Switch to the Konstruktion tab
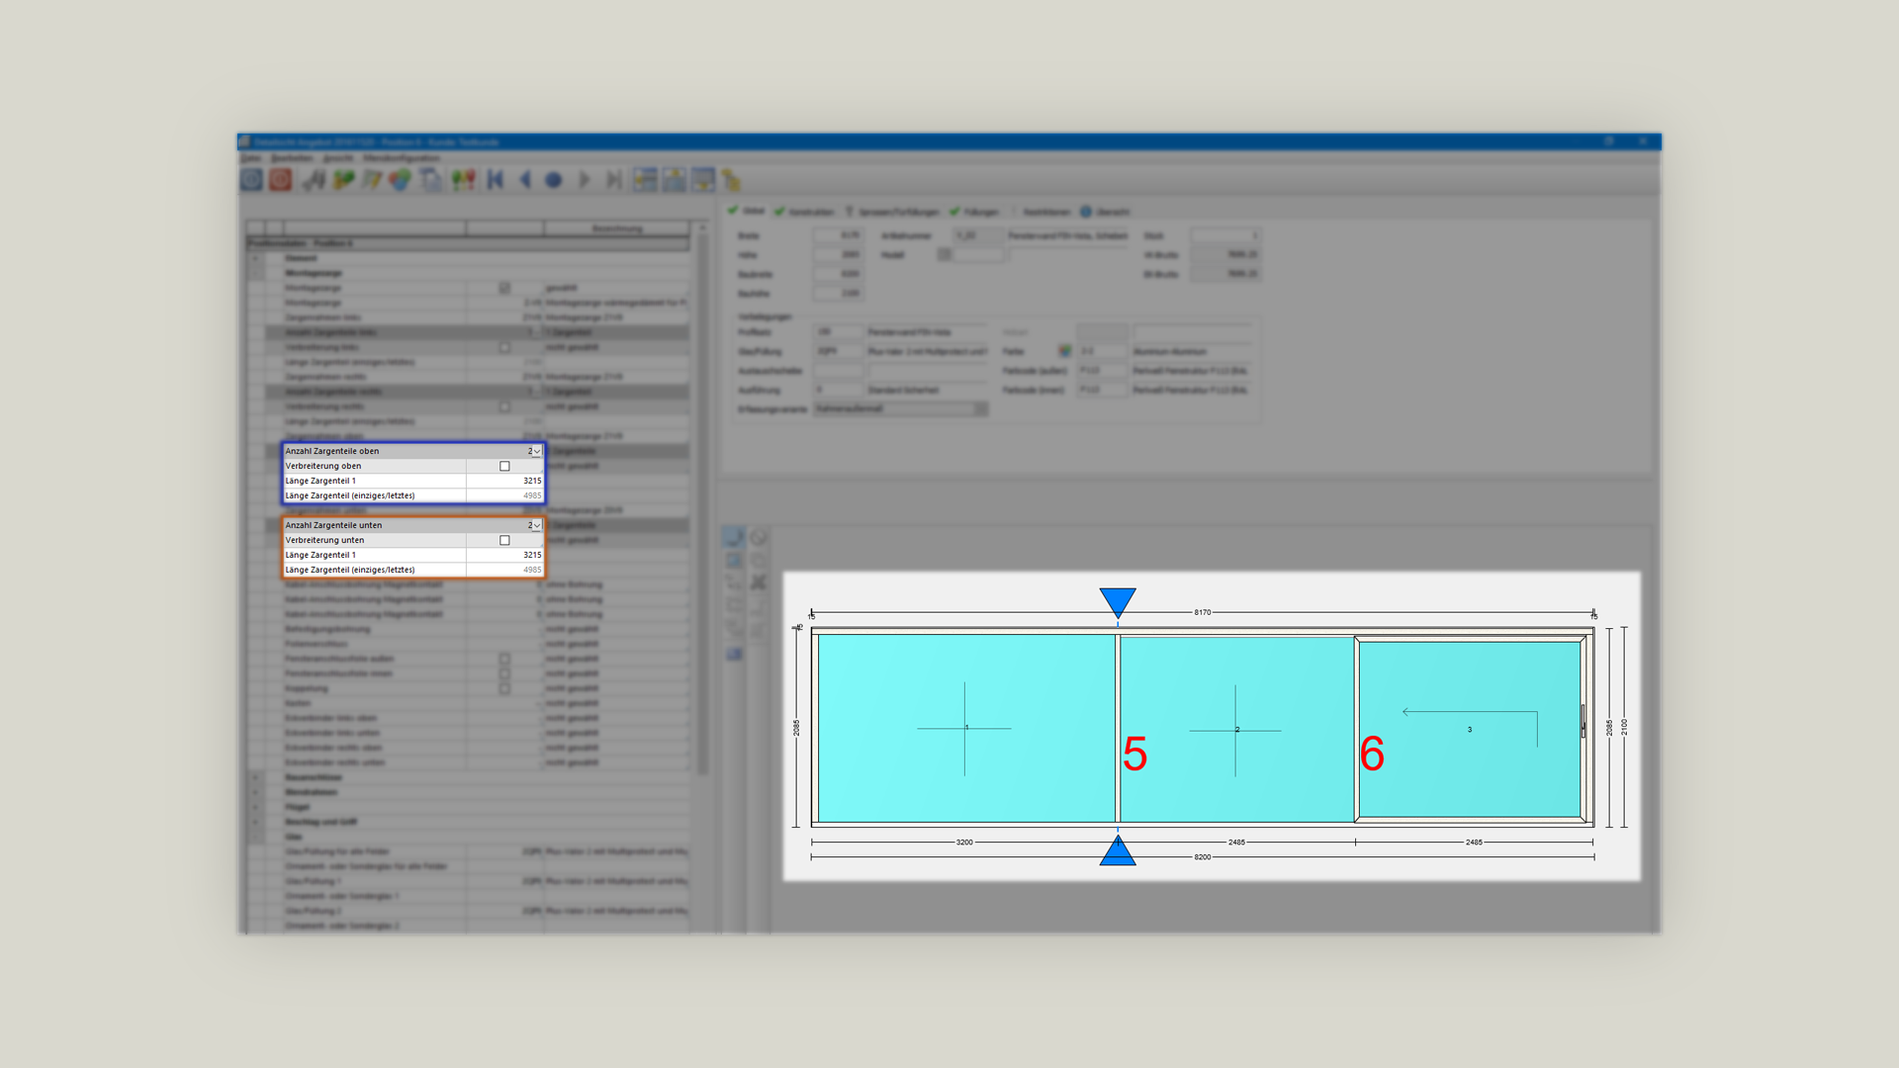Screen dimensions: 1899x1068 click(x=805, y=212)
